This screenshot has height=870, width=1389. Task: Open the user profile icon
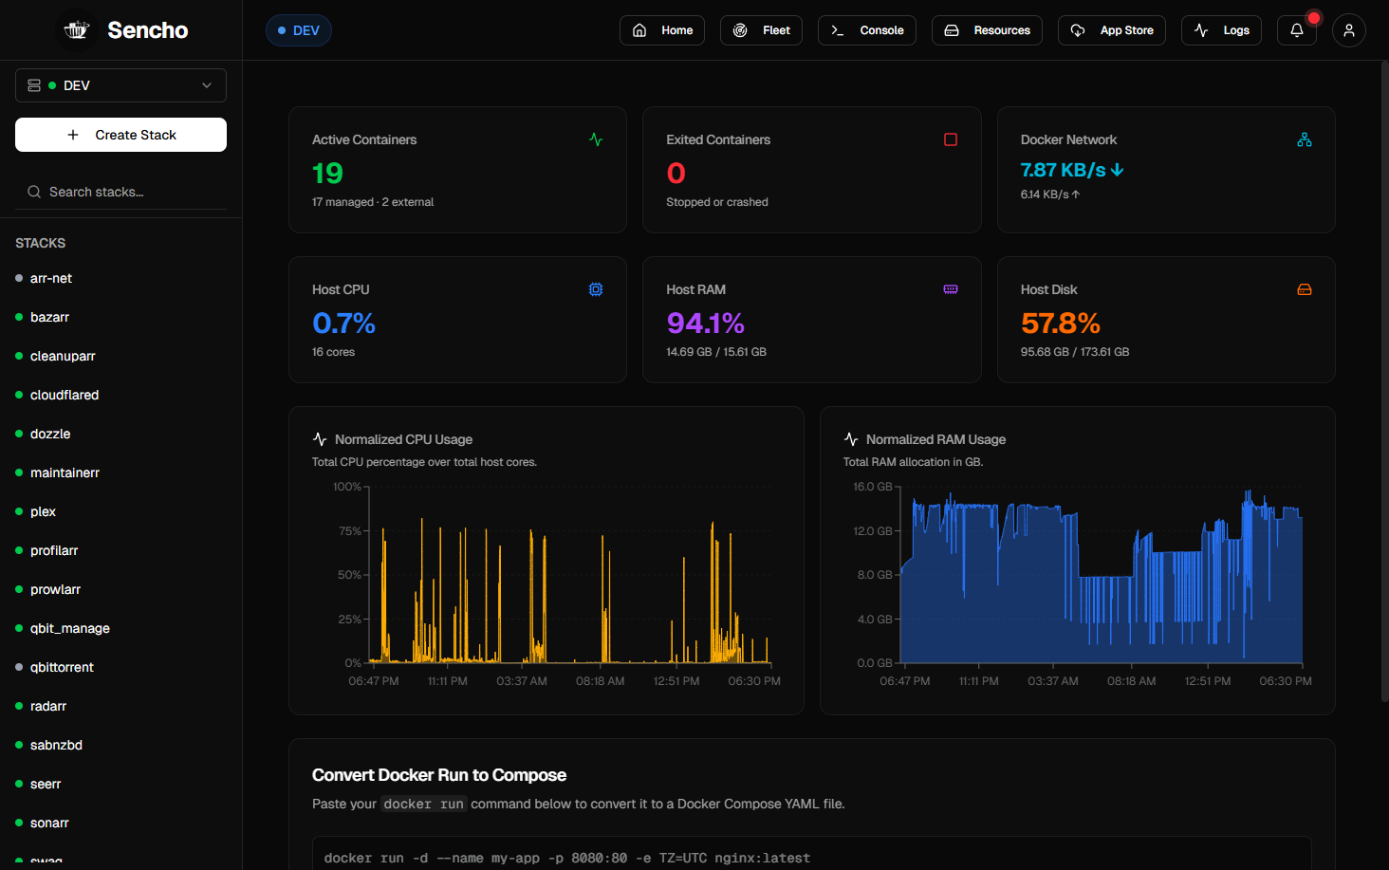[1349, 30]
